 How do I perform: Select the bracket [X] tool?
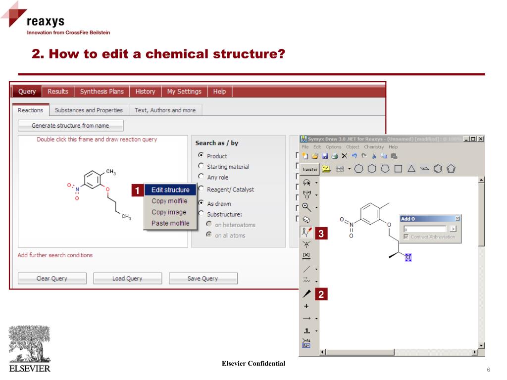point(306,256)
